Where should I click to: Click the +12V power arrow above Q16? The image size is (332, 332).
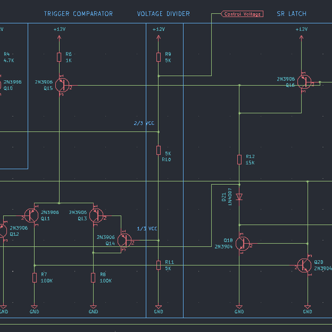302,38
